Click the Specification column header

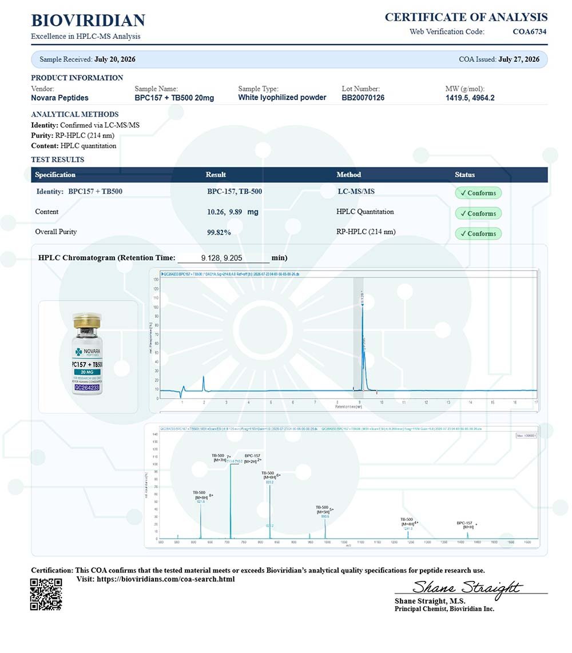55,174
